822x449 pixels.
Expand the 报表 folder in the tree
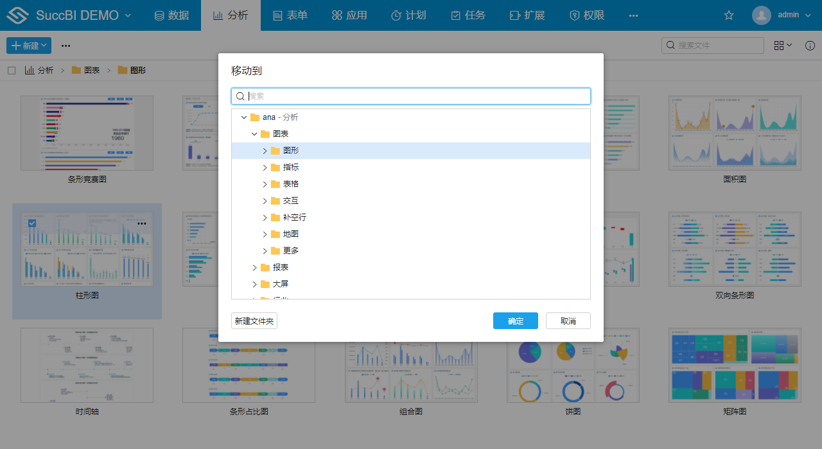(255, 267)
